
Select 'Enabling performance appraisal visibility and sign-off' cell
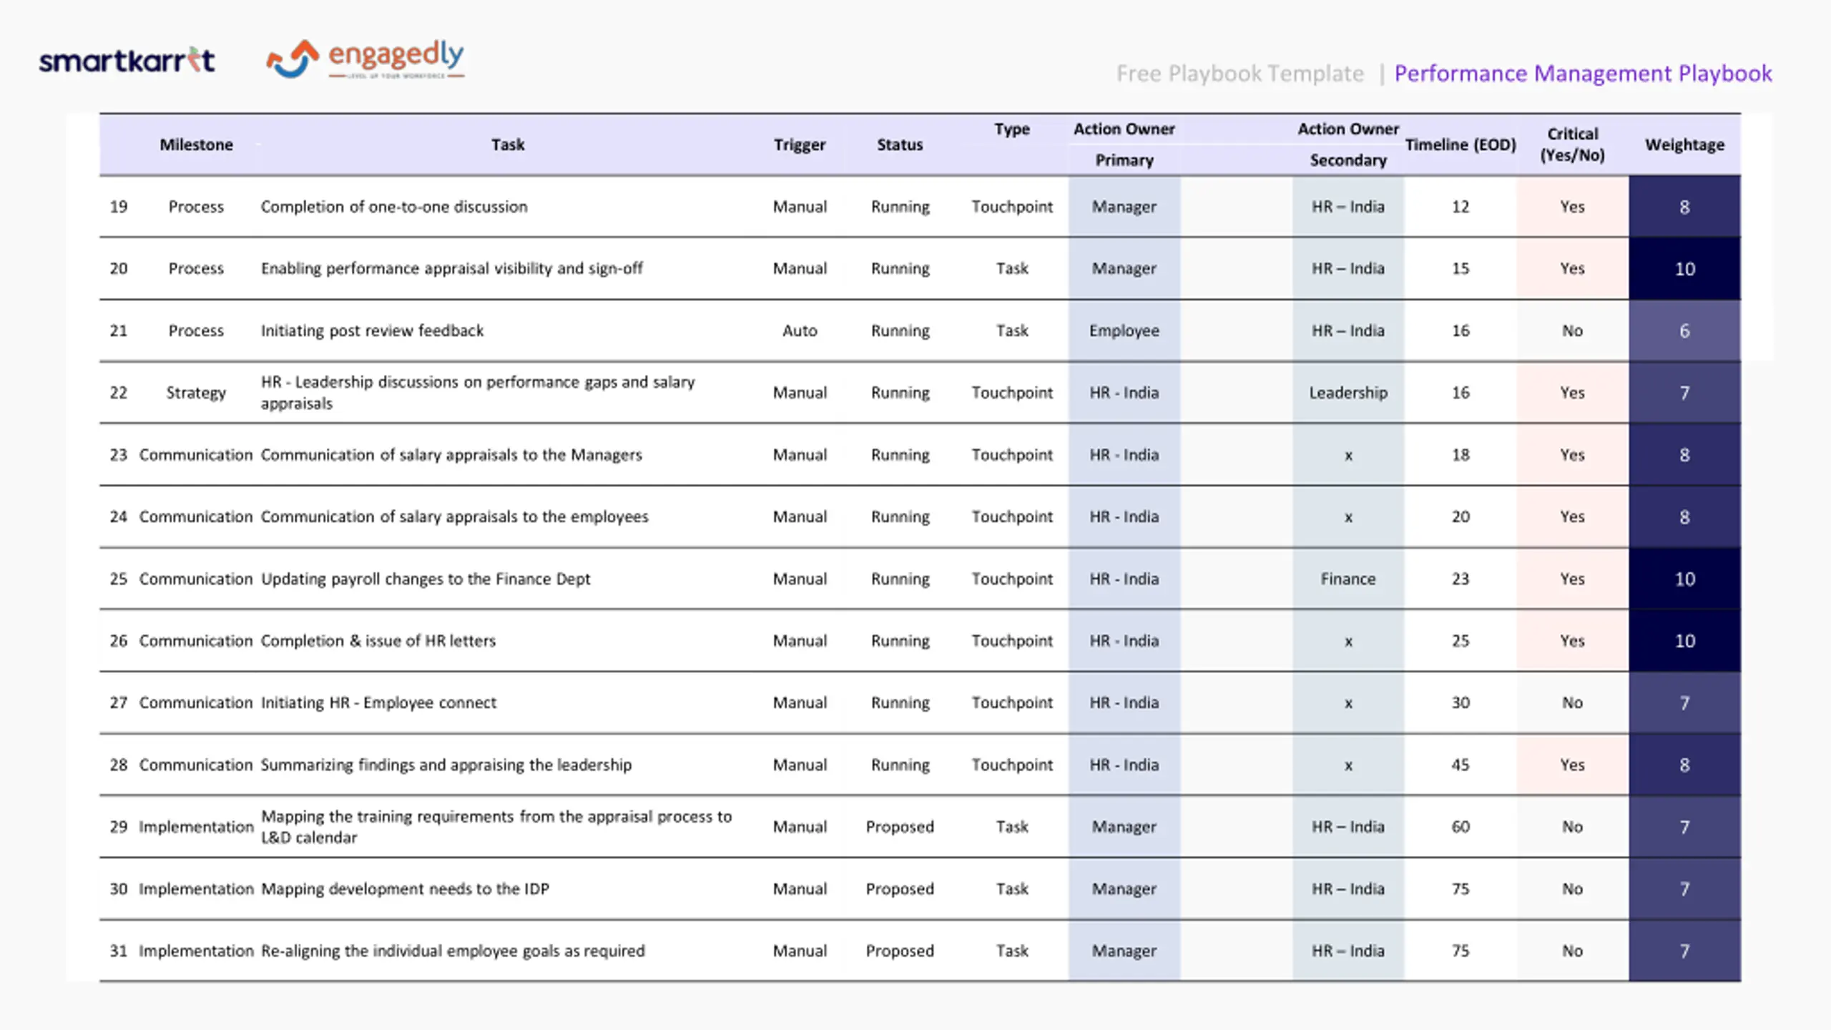pos(451,268)
